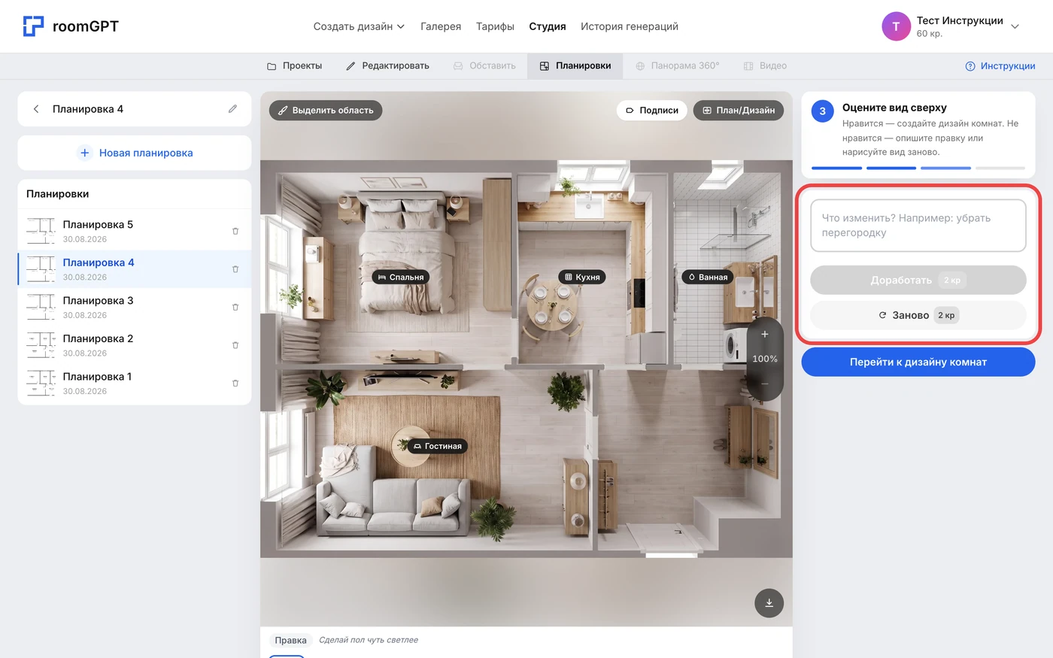Delete Планировка 5 with its trash icon
1053x658 pixels.
(235, 231)
